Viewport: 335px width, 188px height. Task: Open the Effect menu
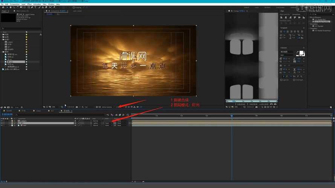click(29, 4)
